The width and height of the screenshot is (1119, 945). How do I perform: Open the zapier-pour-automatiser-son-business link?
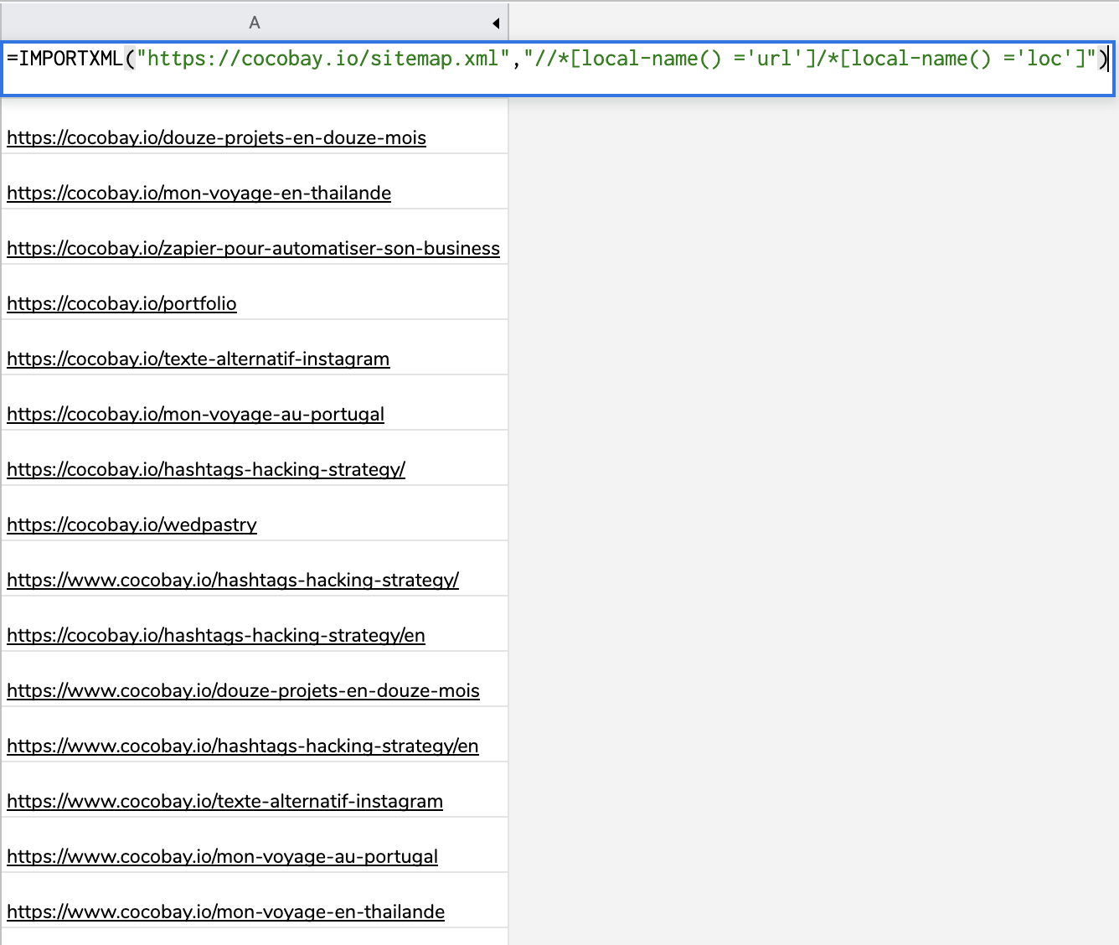[x=253, y=248]
